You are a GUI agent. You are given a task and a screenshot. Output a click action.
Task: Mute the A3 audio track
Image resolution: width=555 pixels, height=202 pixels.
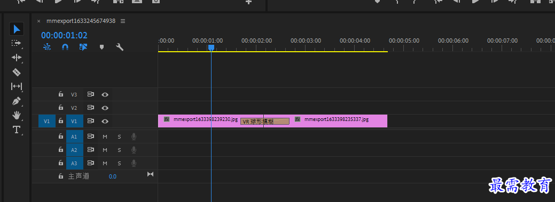coord(105,164)
